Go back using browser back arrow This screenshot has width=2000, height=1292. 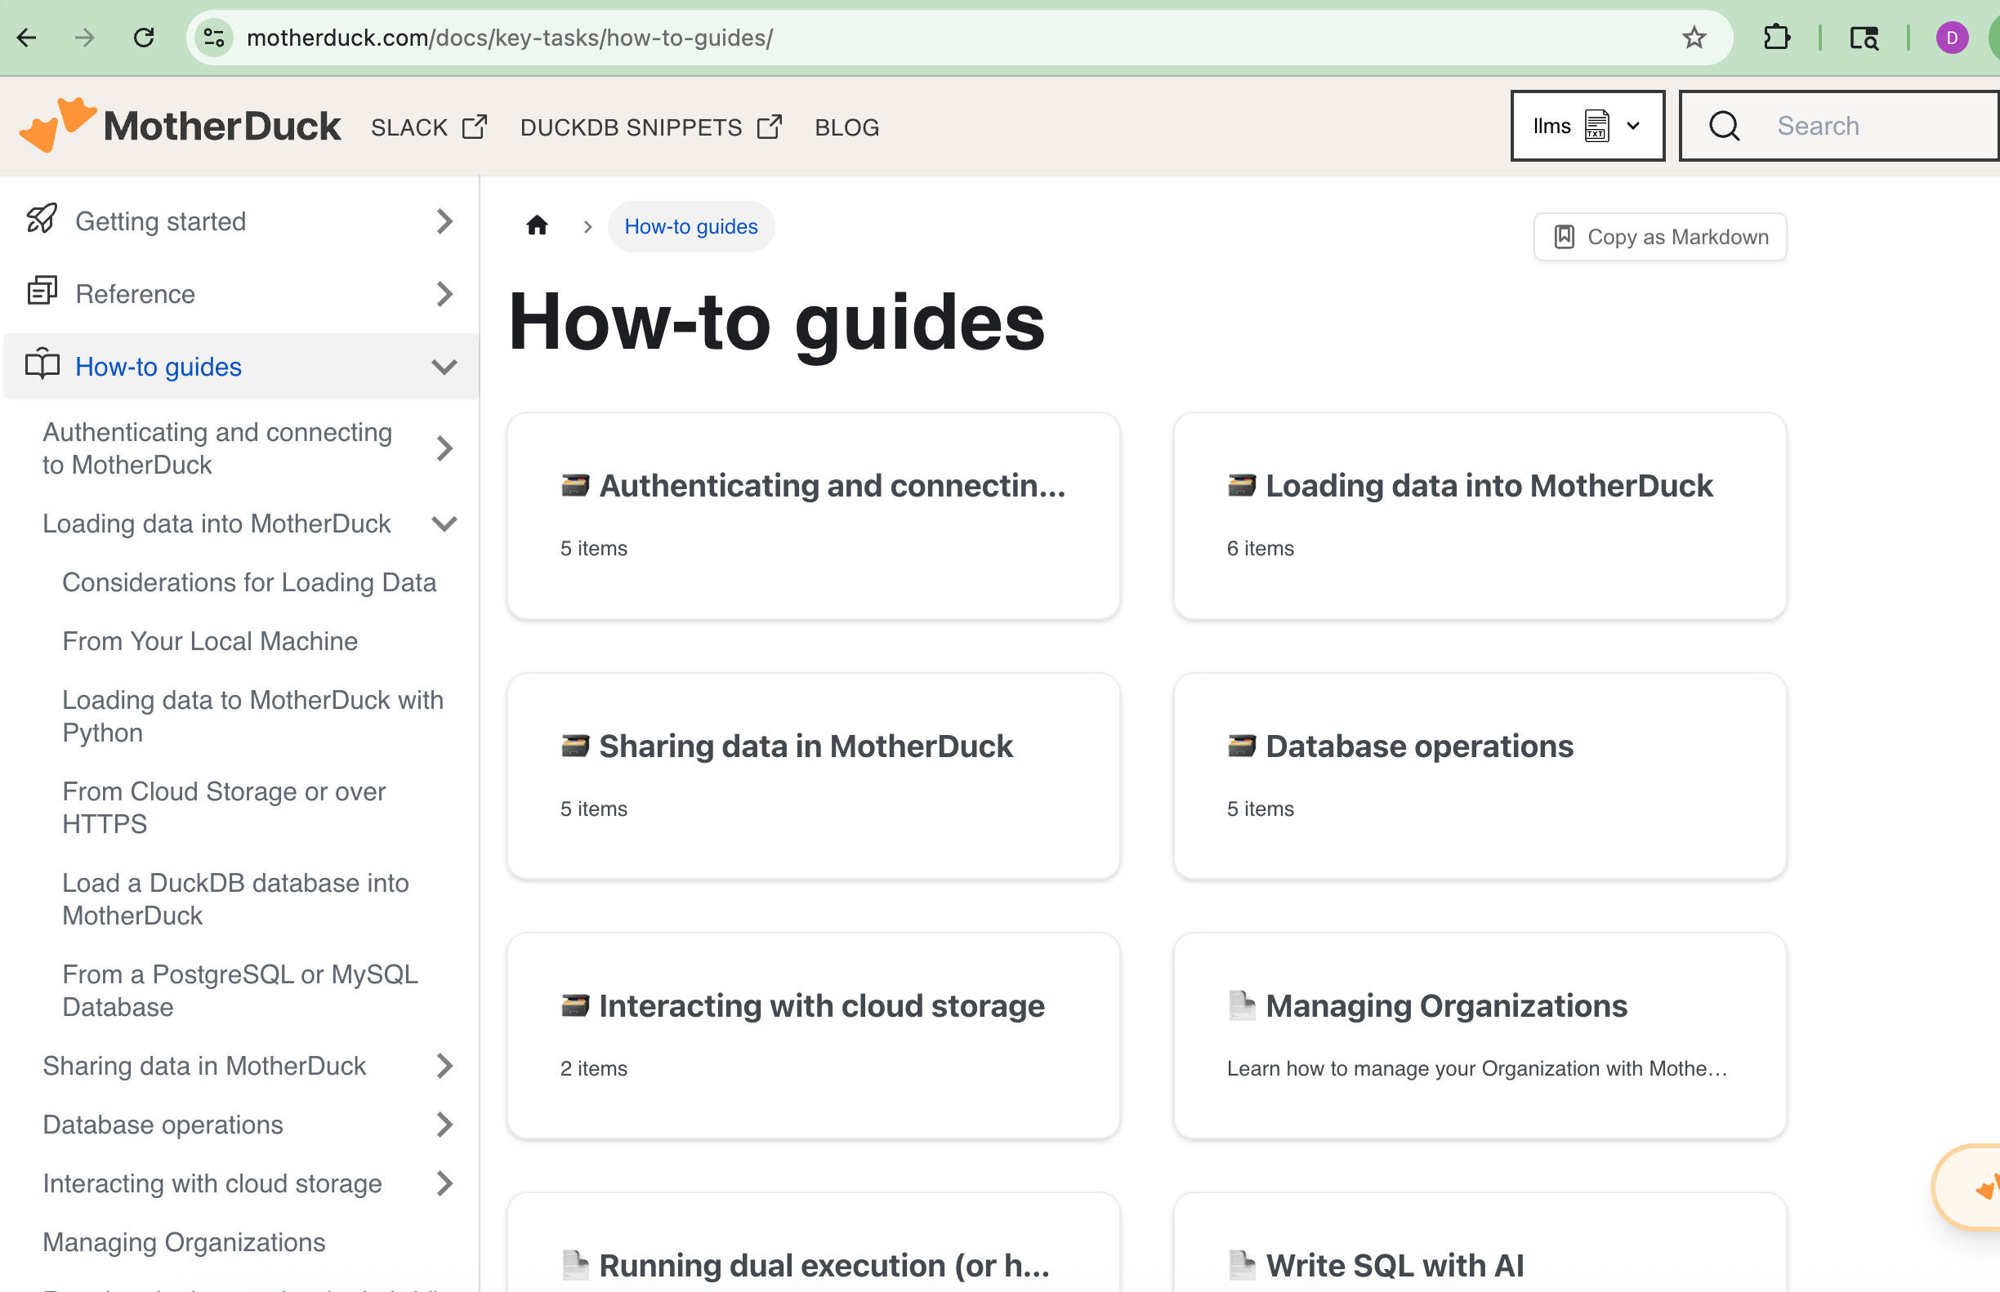pos(27,38)
